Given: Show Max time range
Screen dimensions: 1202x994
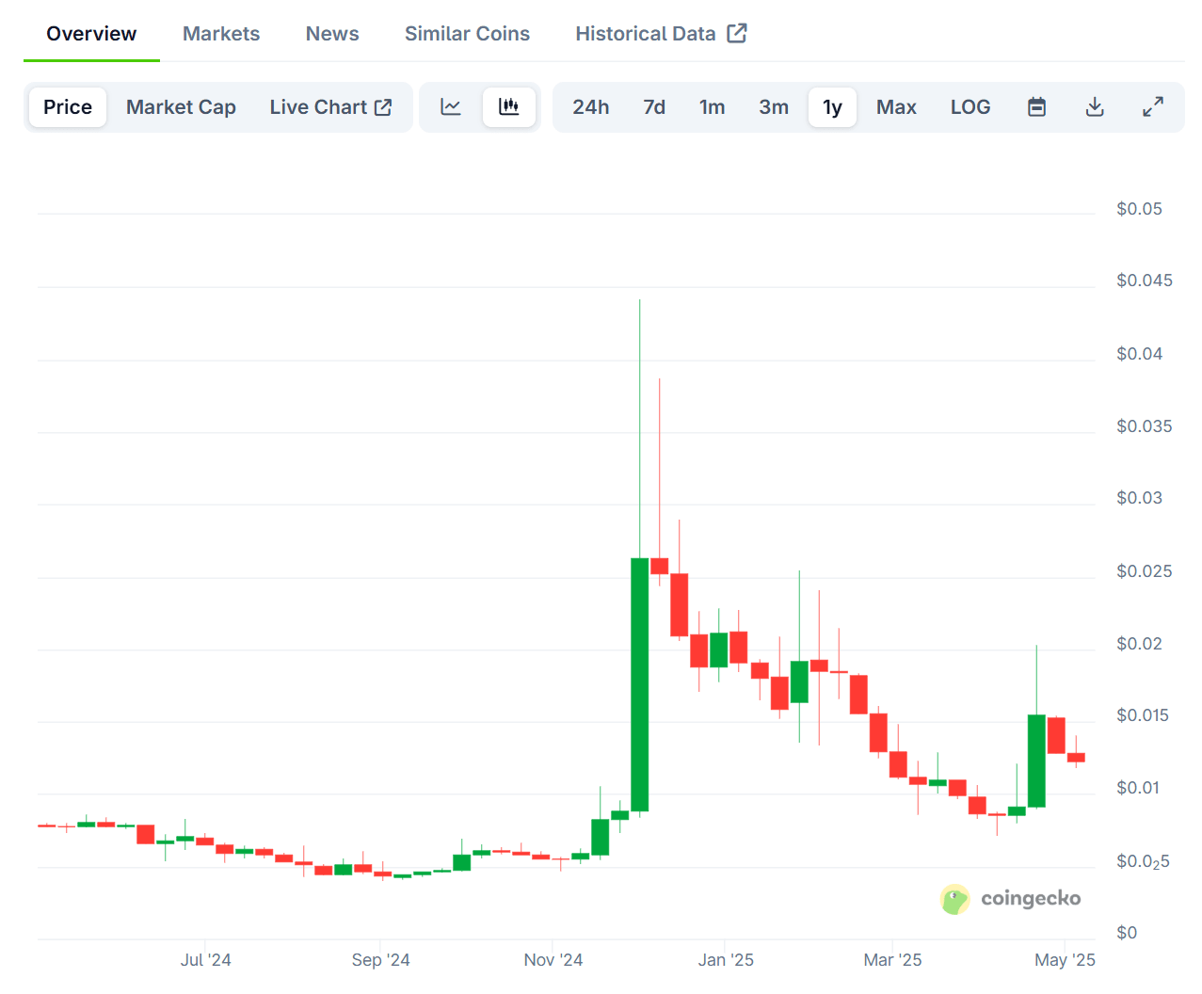Looking at the screenshot, I should tap(896, 107).
